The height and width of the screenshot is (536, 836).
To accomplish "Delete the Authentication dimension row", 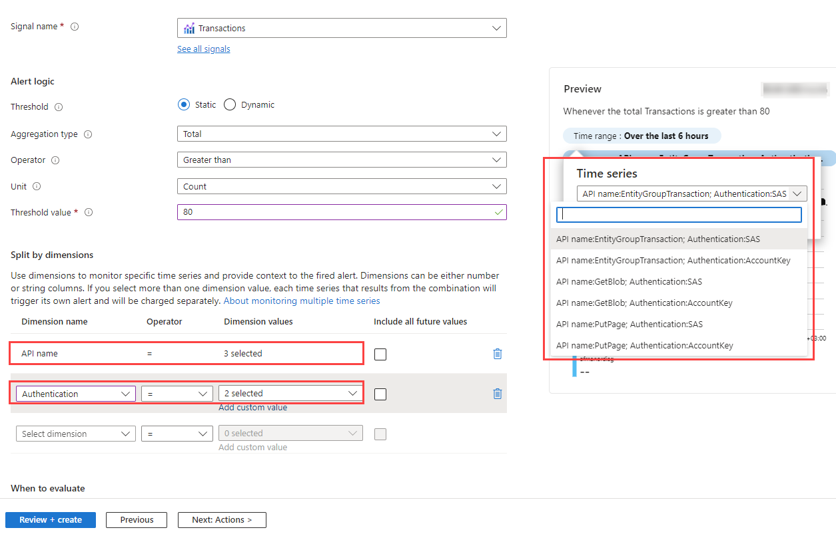I will pos(497,394).
